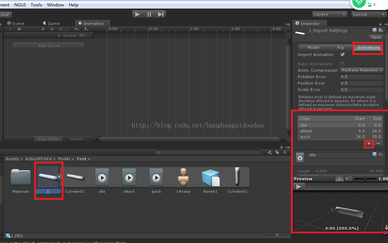
Task: Toggle animation record mode red dot
Action: pos(11,29)
